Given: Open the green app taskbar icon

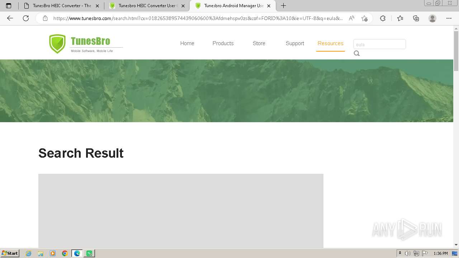Looking at the screenshot, I should coord(89,253).
